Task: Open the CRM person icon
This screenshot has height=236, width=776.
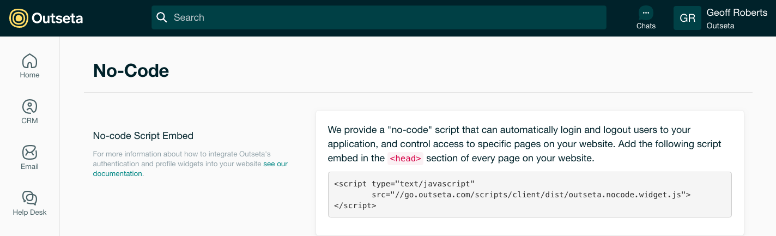Action: [29, 106]
